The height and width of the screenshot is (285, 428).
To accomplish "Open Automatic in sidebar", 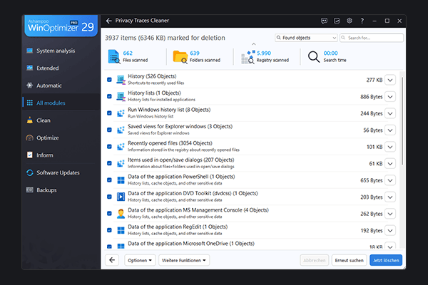I will (61, 85).
